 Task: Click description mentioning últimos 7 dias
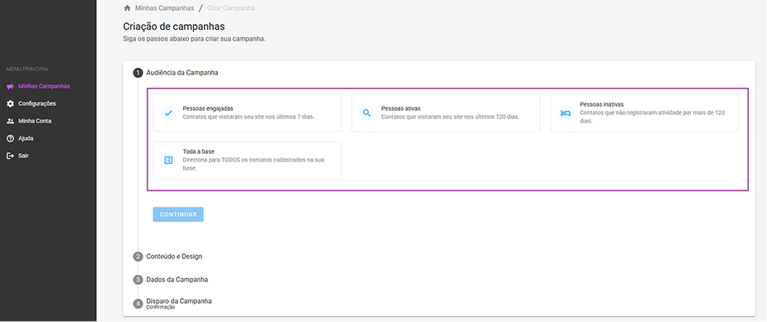point(249,117)
